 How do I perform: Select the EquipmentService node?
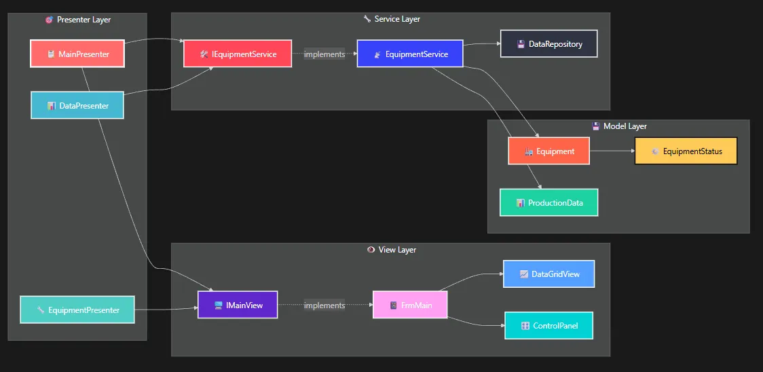tap(410, 54)
